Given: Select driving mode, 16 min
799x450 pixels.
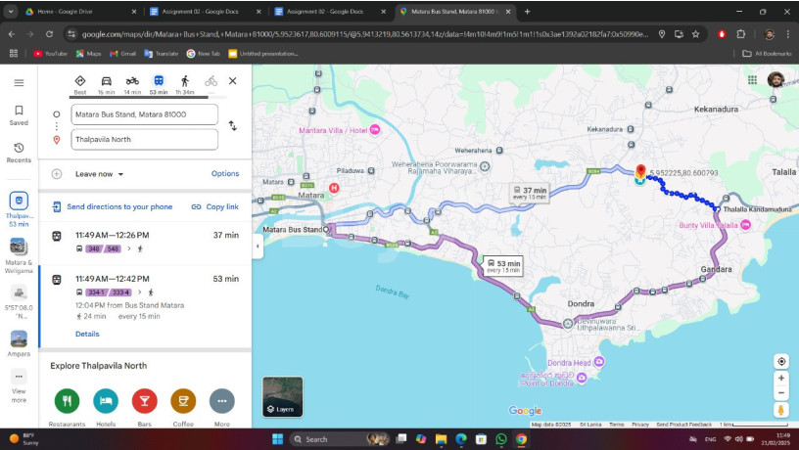Looking at the screenshot, I should [x=106, y=84].
